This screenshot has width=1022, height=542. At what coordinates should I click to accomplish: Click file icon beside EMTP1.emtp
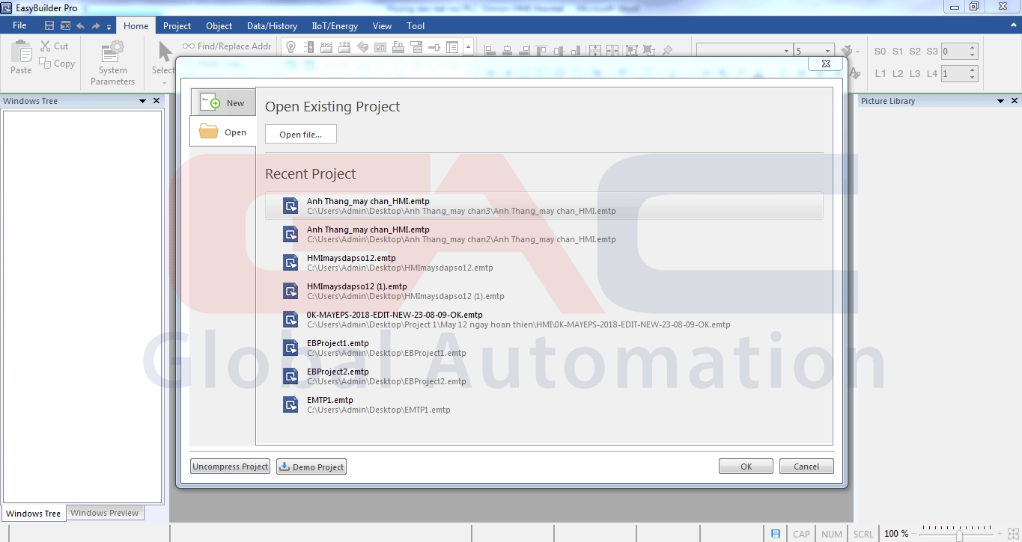coord(291,404)
